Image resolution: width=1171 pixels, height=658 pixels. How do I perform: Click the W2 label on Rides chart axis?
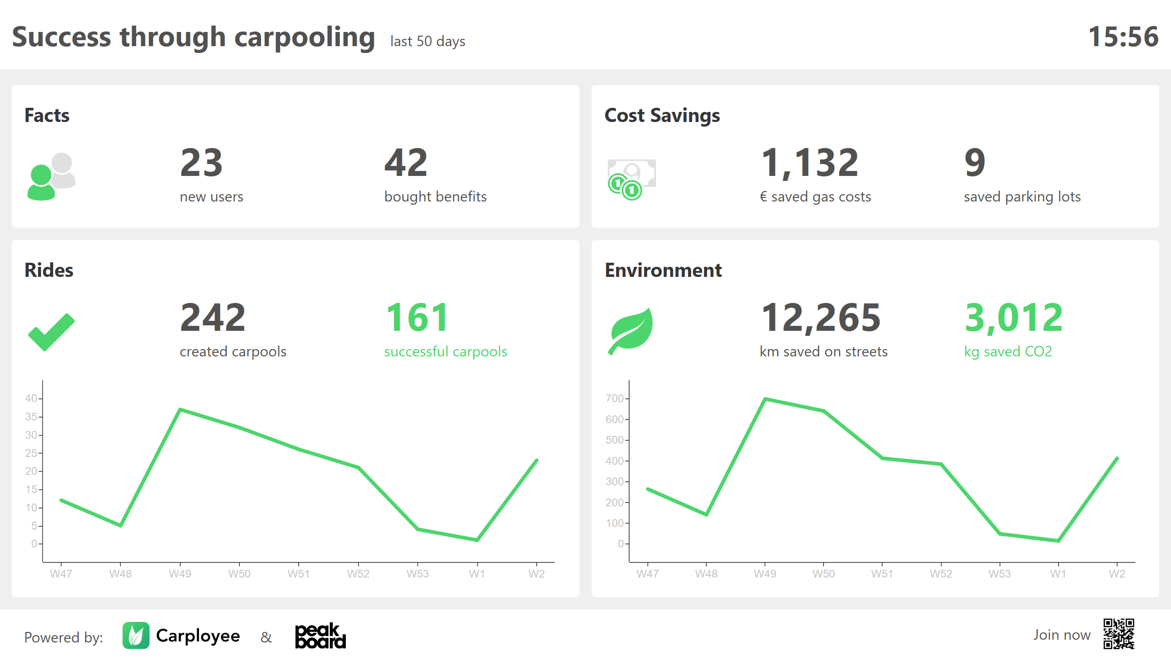[x=537, y=573]
